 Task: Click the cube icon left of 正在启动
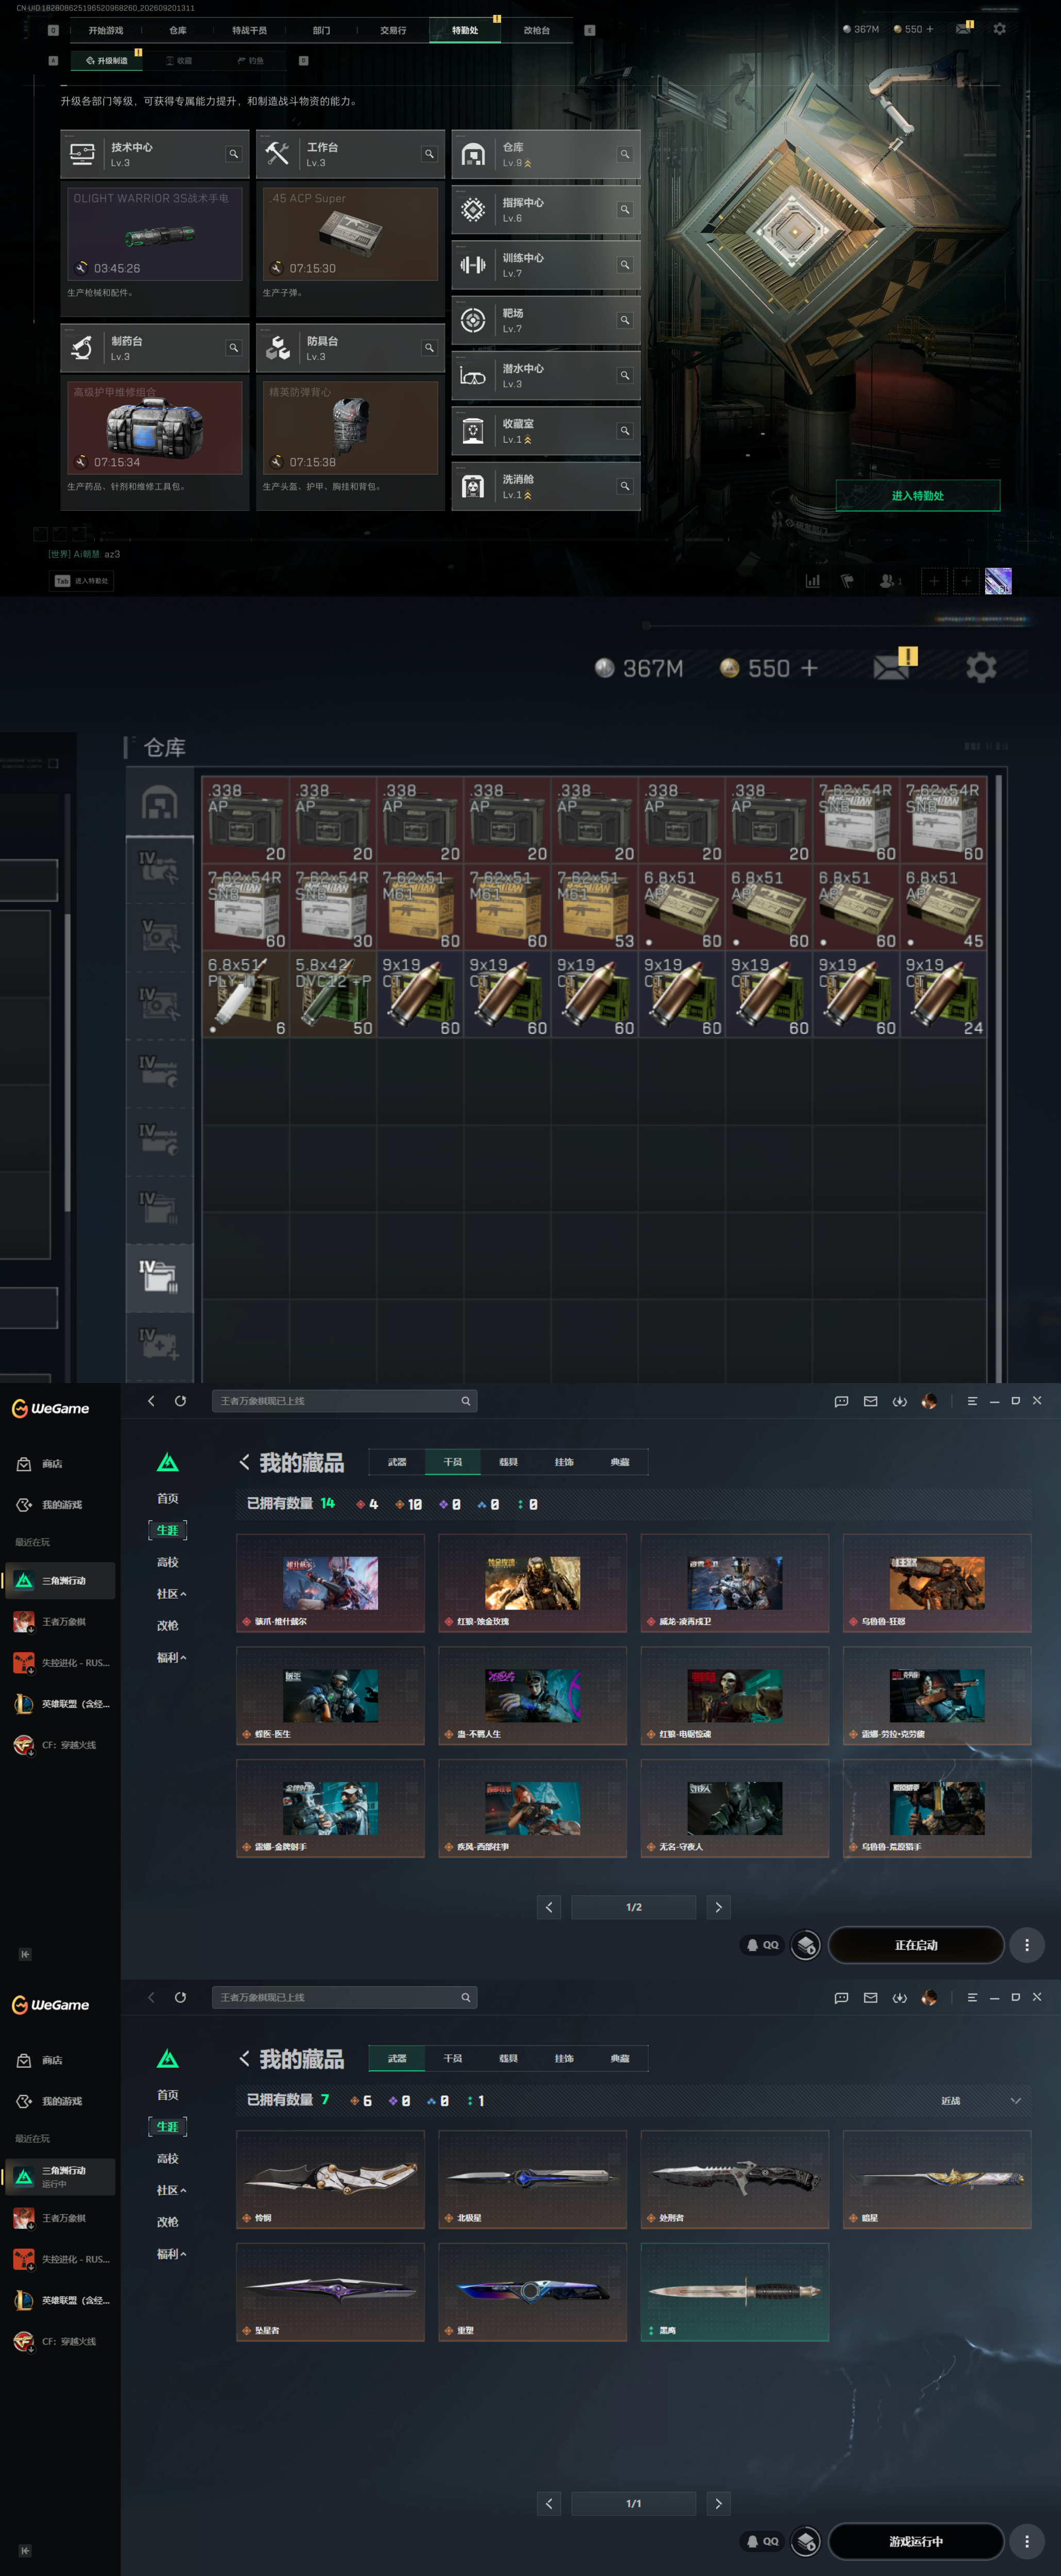(806, 1945)
